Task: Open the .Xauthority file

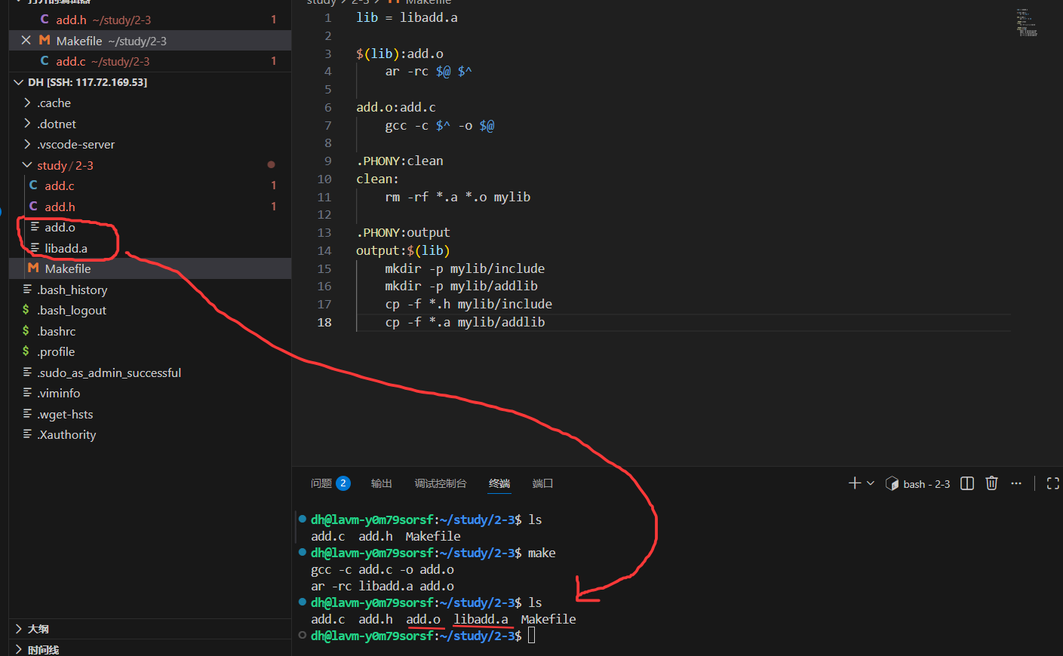Action: coord(150,434)
